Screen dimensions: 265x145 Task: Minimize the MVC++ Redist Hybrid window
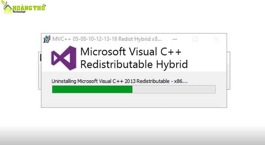click(x=175, y=39)
